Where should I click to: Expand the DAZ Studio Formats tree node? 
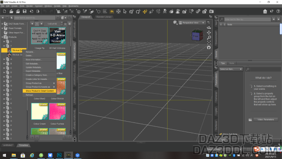tap(2, 24)
